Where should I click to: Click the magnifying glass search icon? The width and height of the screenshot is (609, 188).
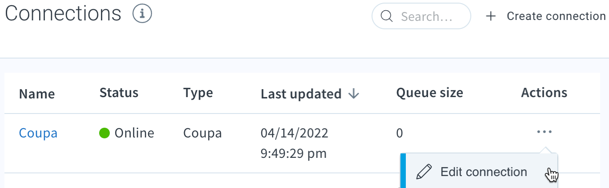387,16
